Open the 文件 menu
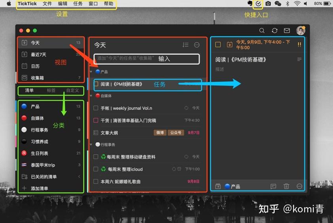The width and height of the screenshot is (333, 223). coord(47,4)
